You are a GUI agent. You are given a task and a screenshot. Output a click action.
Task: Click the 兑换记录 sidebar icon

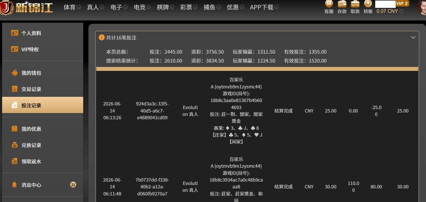tap(15, 145)
